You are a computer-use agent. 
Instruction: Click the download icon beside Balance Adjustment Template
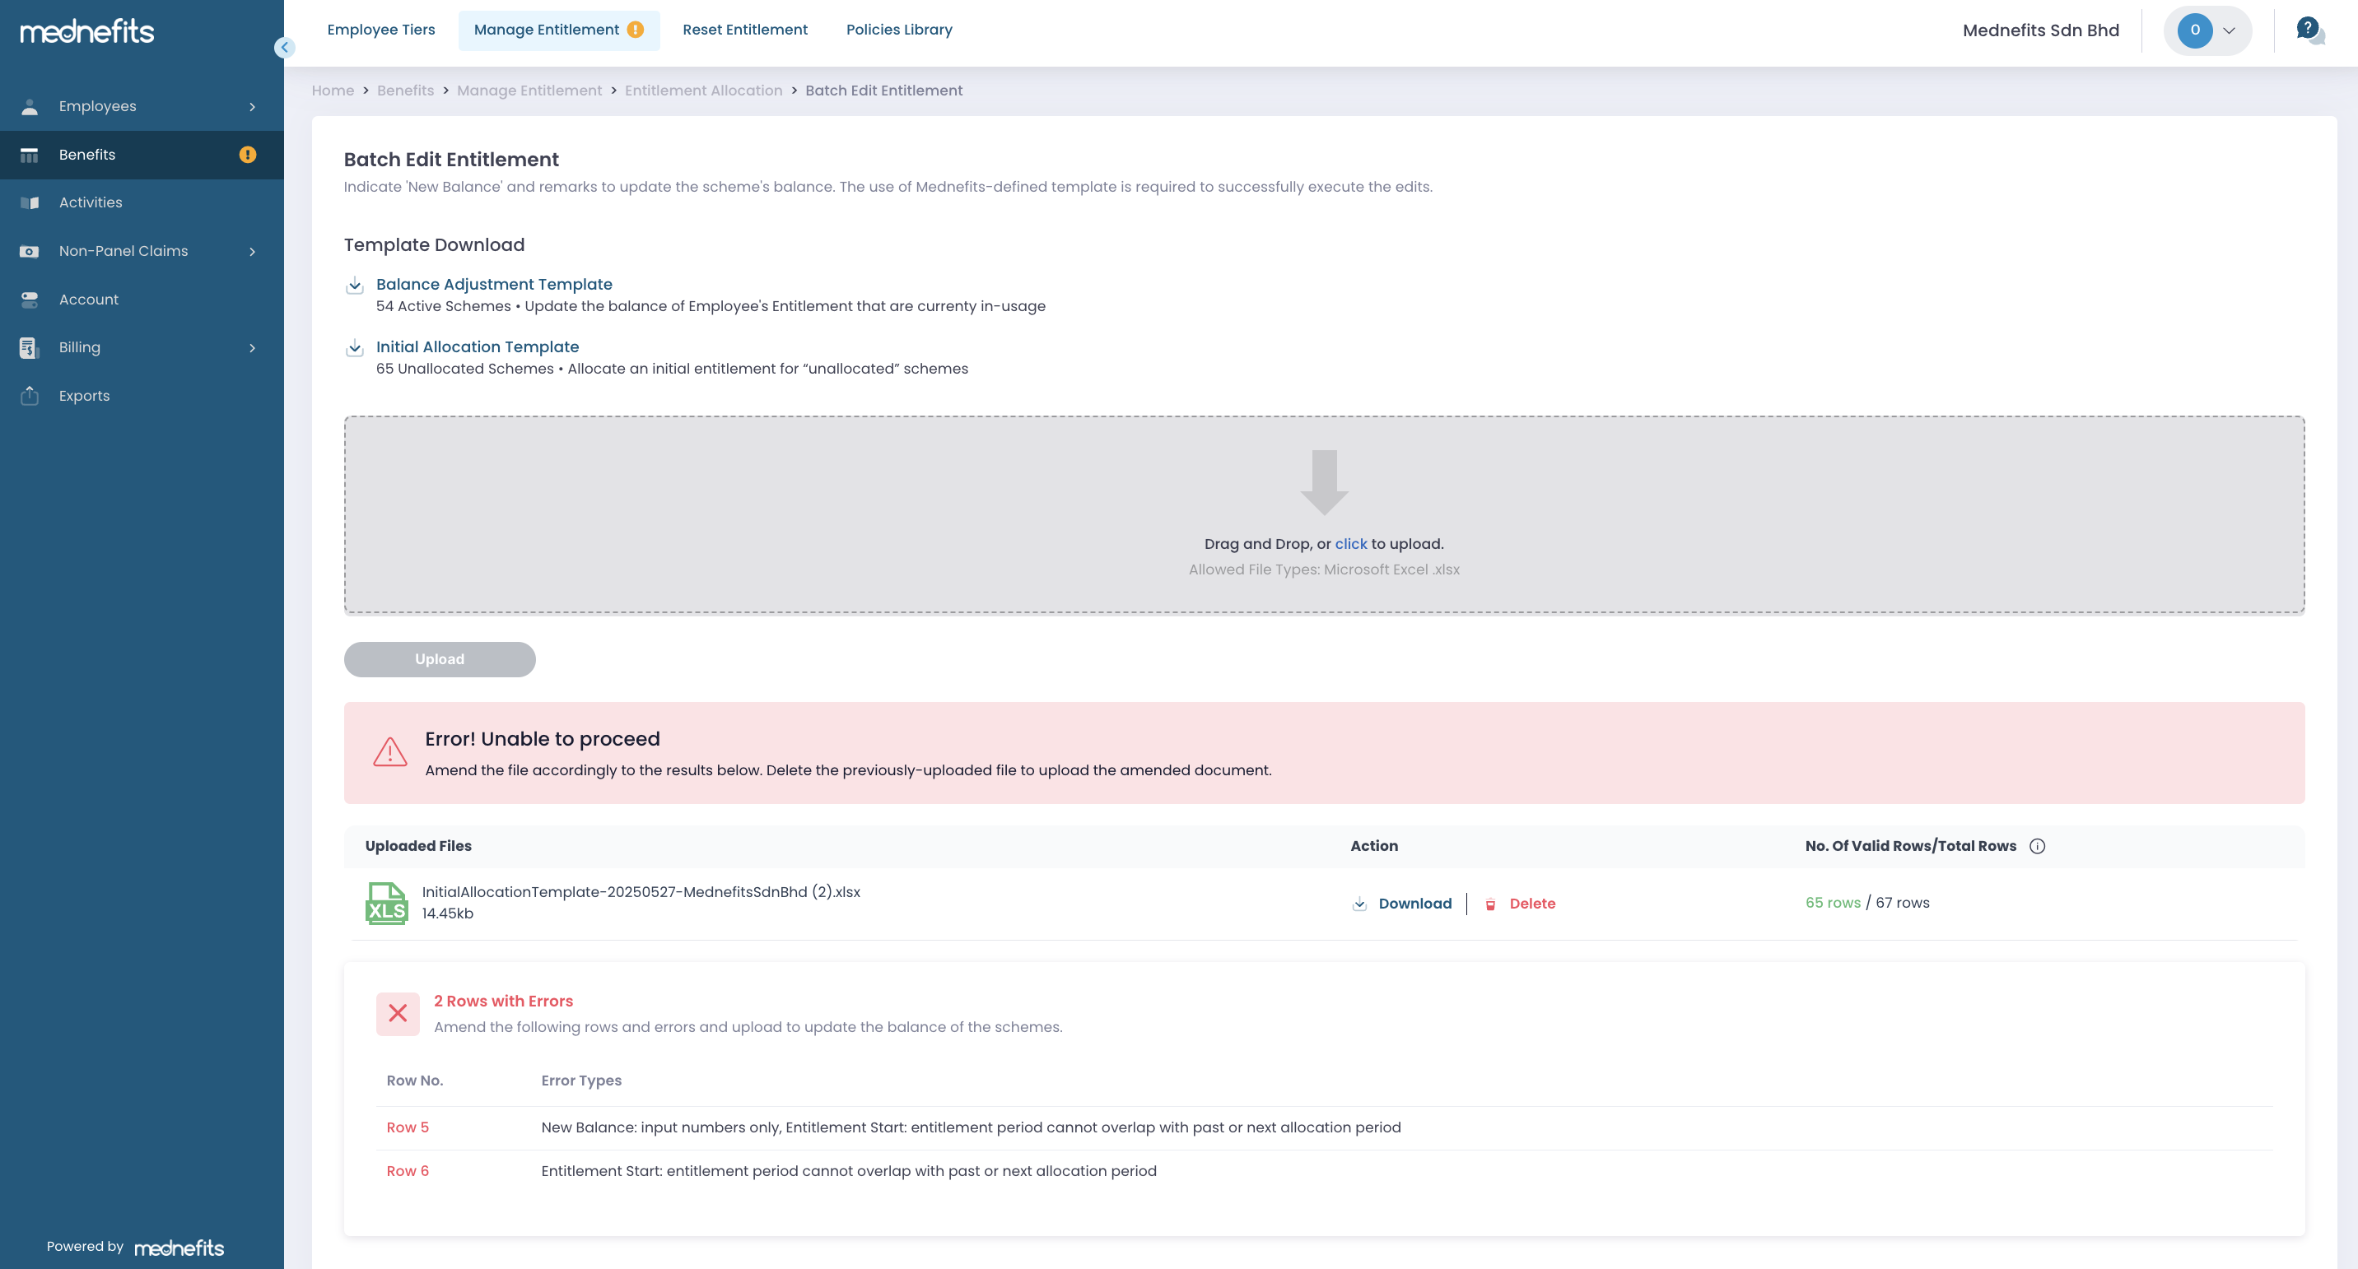(x=355, y=286)
